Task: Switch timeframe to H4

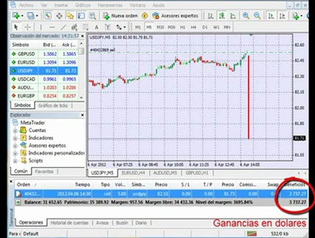Action: (x=193, y=27)
